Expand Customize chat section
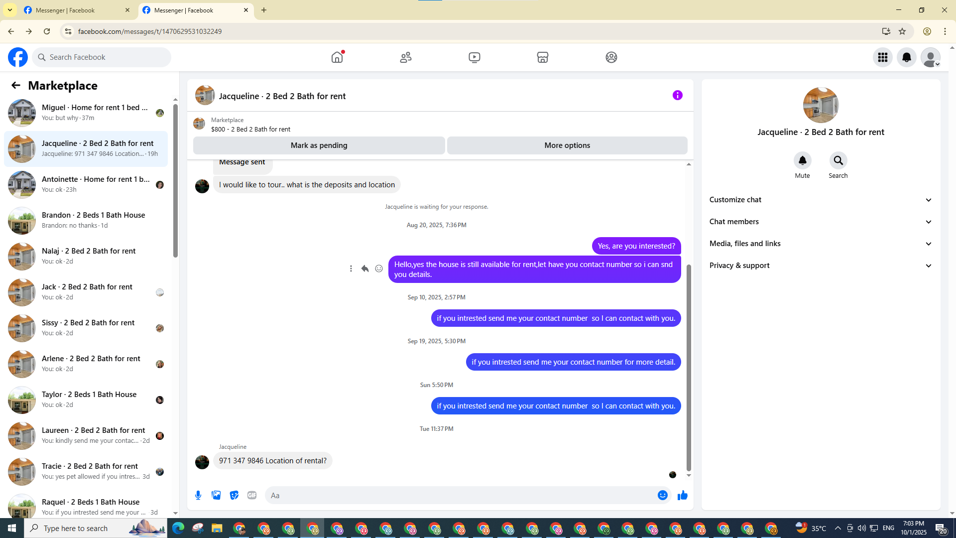The image size is (956, 538). click(821, 200)
